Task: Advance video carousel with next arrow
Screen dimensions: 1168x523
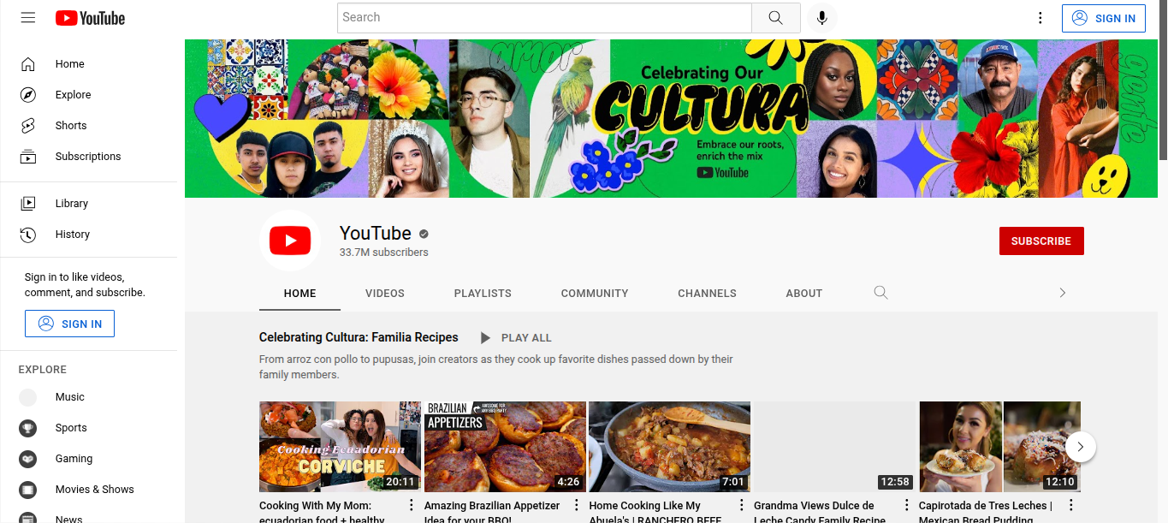Action: pos(1081,447)
